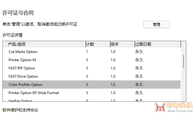Select the Cut Marks Option row
Screen dimensions: 194x113
(x=92, y=52)
